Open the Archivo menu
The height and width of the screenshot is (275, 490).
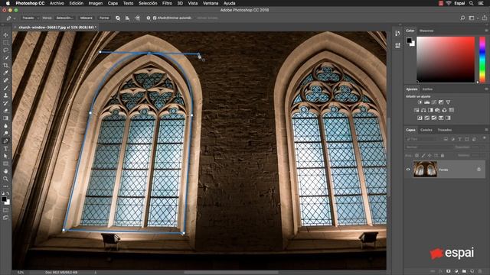[x=57, y=3]
